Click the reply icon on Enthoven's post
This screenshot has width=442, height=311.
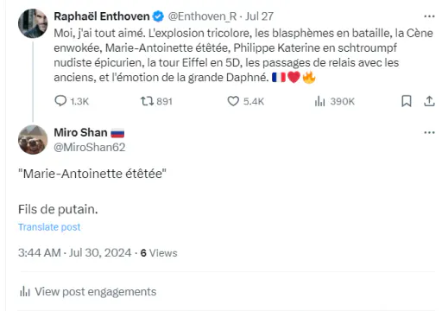[x=60, y=101]
